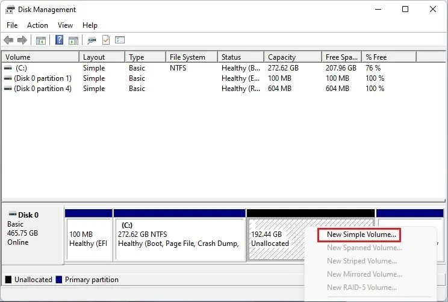Sort by the Capacity column header

[x=293, y=57]
